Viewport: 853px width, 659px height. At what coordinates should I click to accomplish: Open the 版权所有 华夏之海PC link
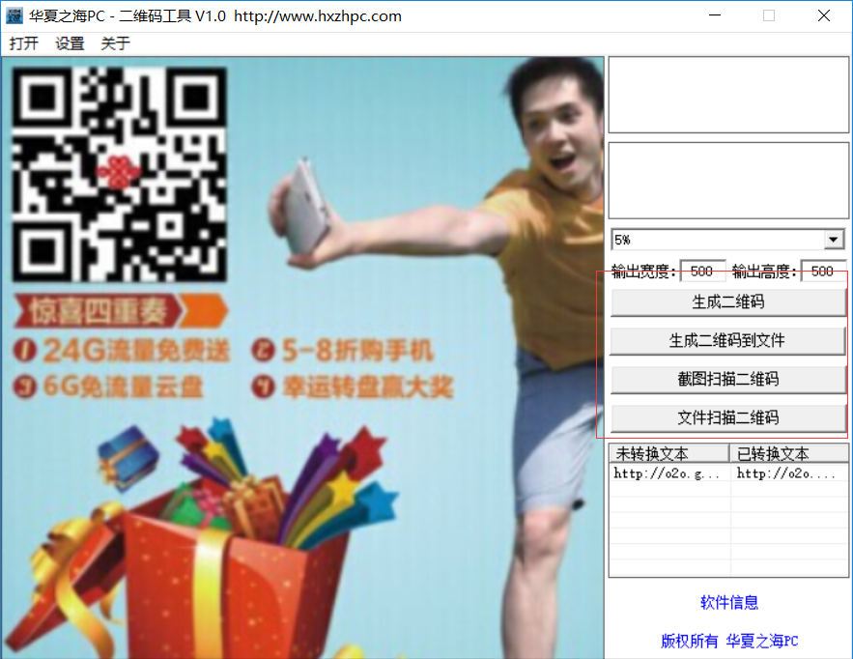coord(729,641)
